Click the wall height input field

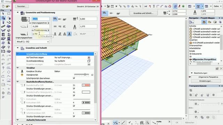[x=41, y=19]
